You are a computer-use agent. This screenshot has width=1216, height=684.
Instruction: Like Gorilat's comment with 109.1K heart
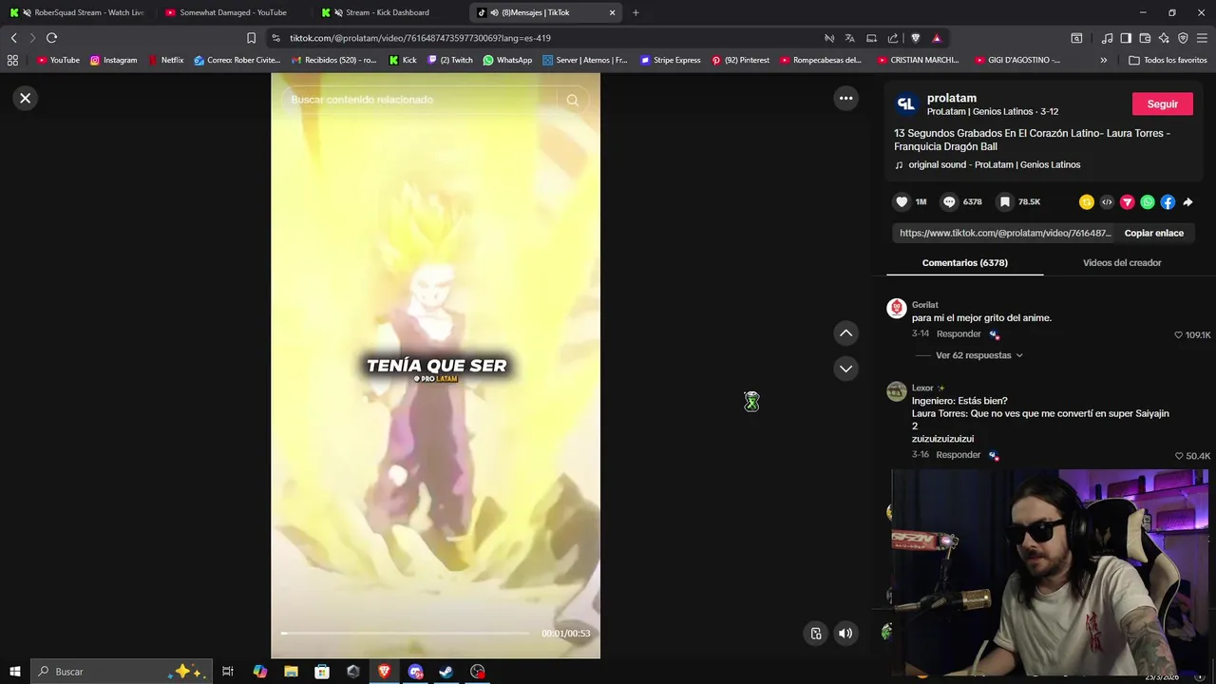(1179, 334)
